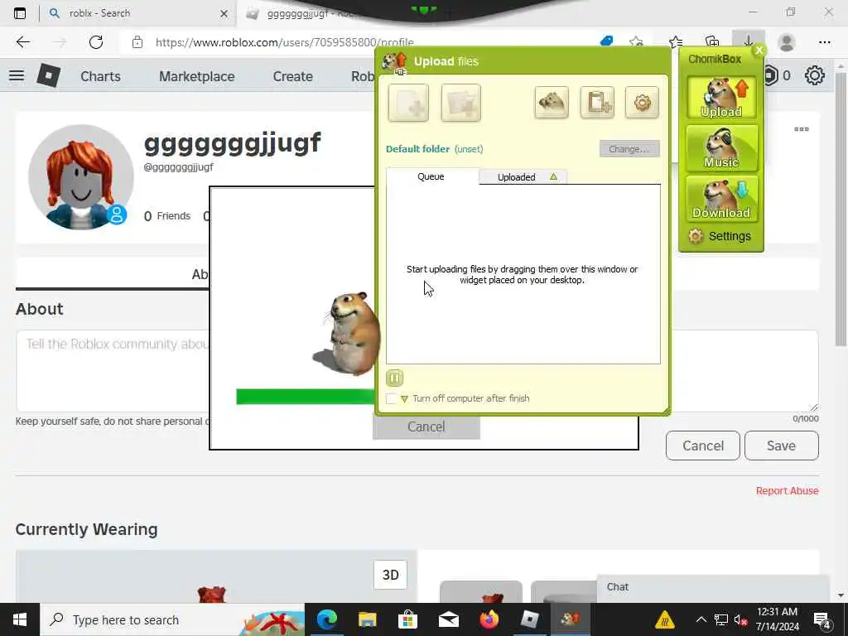Open ChomikBox Upload button
The image size is (848, 636).
pos(721,98)
